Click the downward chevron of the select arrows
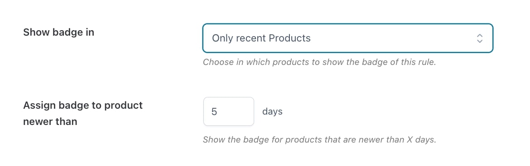Screen dimensions: 530x166 click(479, 41)
